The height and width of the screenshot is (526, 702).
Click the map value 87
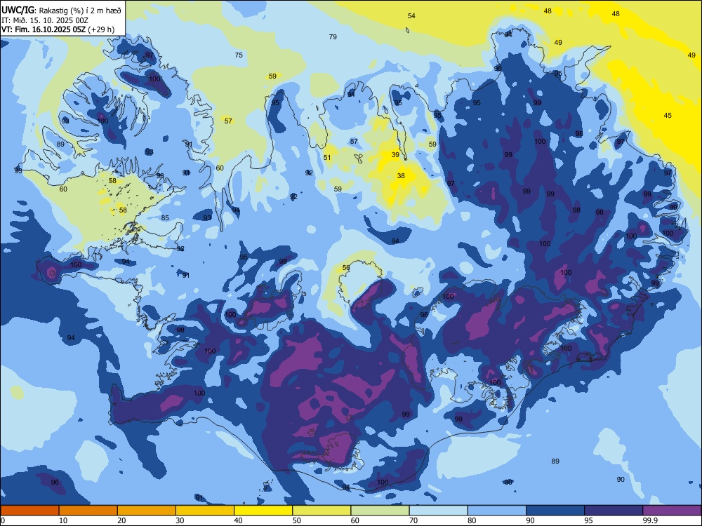pyautogui.click(x=354, y=142)
